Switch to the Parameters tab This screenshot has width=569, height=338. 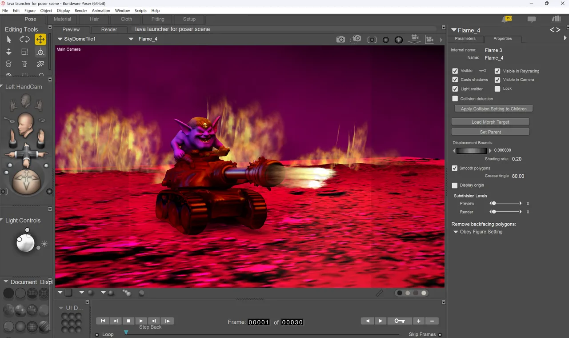click(465, 39)
